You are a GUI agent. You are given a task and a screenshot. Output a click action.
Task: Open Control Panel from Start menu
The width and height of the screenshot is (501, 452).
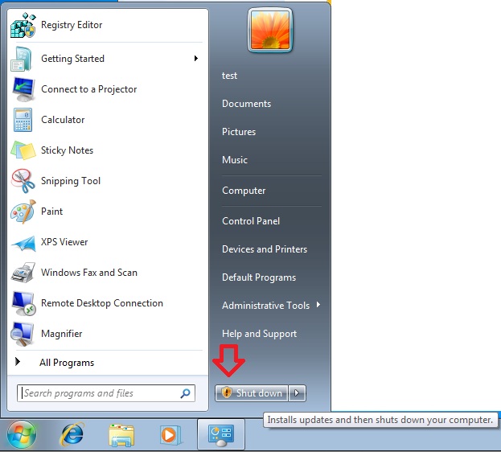tap(251, 221)
